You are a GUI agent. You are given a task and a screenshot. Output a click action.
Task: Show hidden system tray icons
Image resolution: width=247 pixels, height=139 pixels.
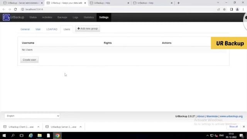tap(208, 136)
